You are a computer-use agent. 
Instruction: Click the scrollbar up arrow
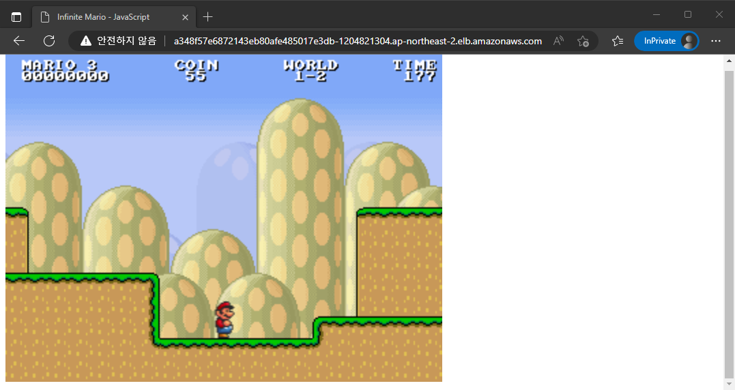point(729,61)
